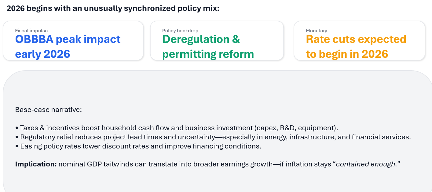432x192 pixels.
Task: Click the blue 'OBBBA peak impact' heading line
Action: coord(68,39)
